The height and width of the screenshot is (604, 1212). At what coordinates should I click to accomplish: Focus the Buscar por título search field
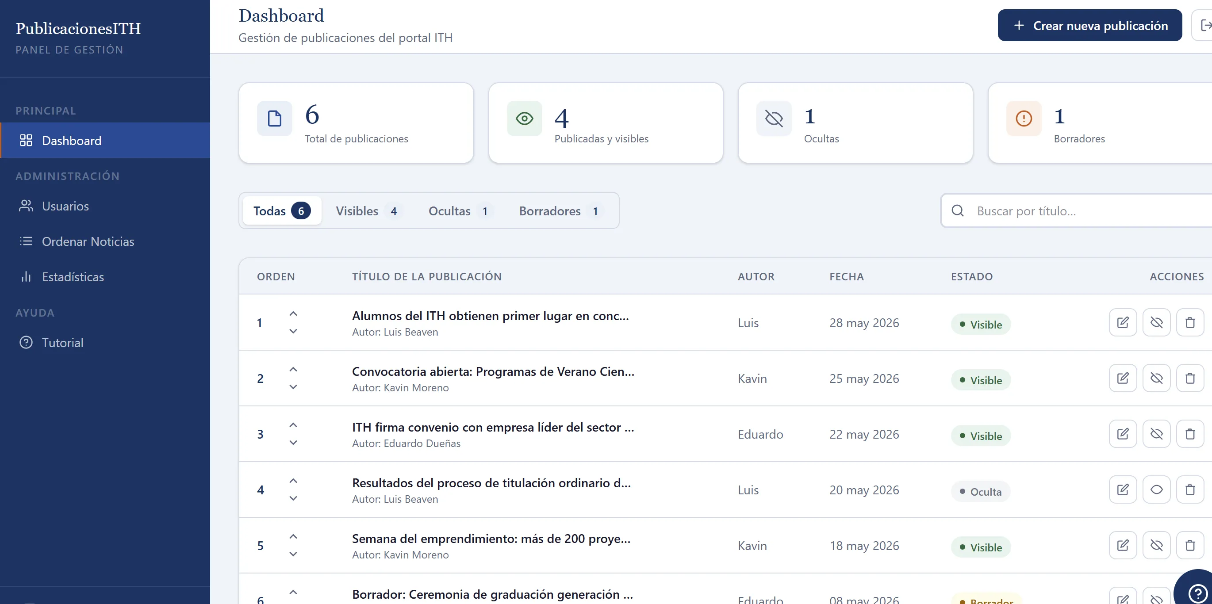(x=1078, y=211)
